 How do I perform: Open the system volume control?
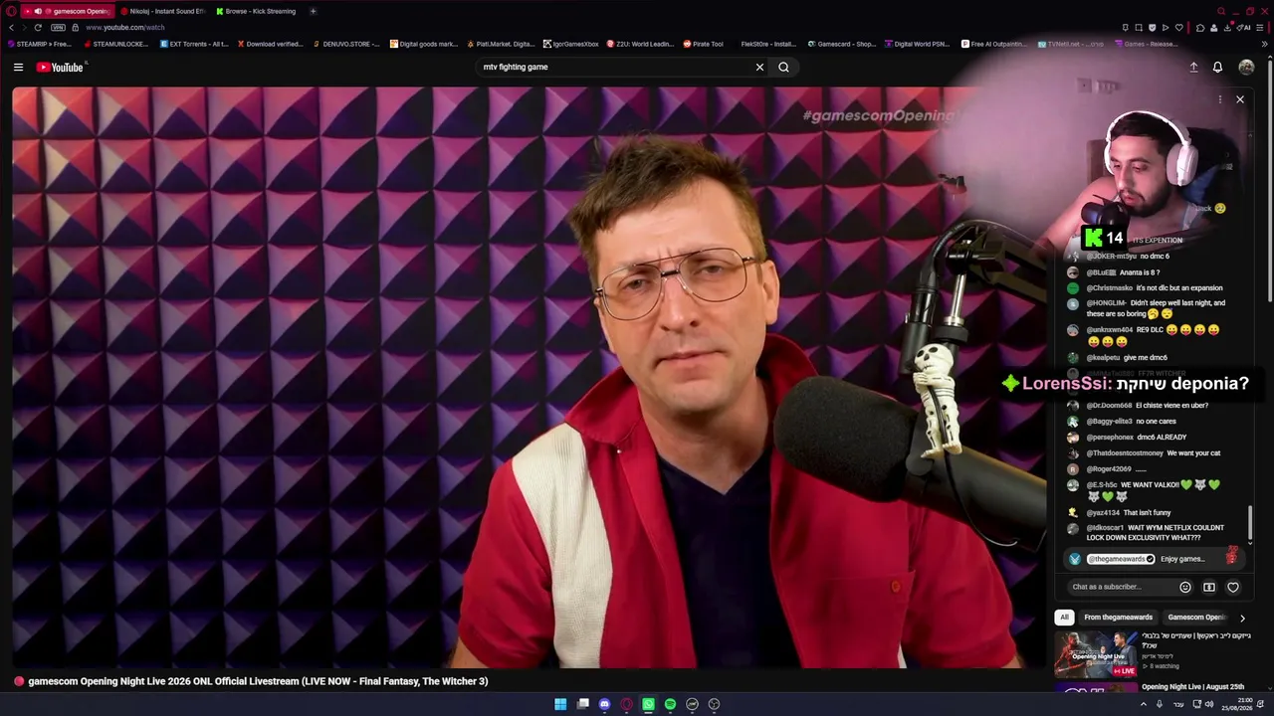[x=1209, y=704]
